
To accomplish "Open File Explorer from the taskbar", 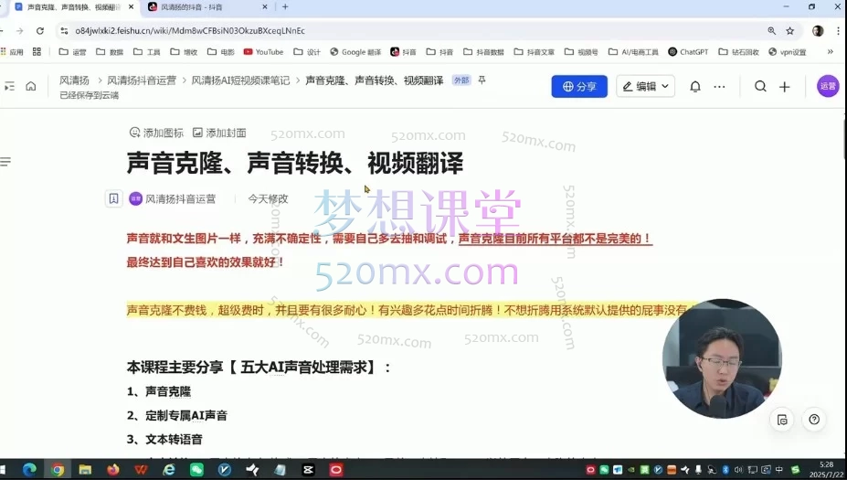I will [x=85, y=470].
